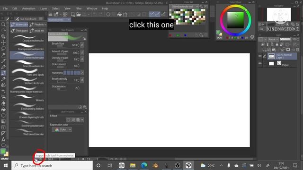This screenshot has height=170, width=303.
Task: Select the Move layer tool
Action: pos(3,42)
